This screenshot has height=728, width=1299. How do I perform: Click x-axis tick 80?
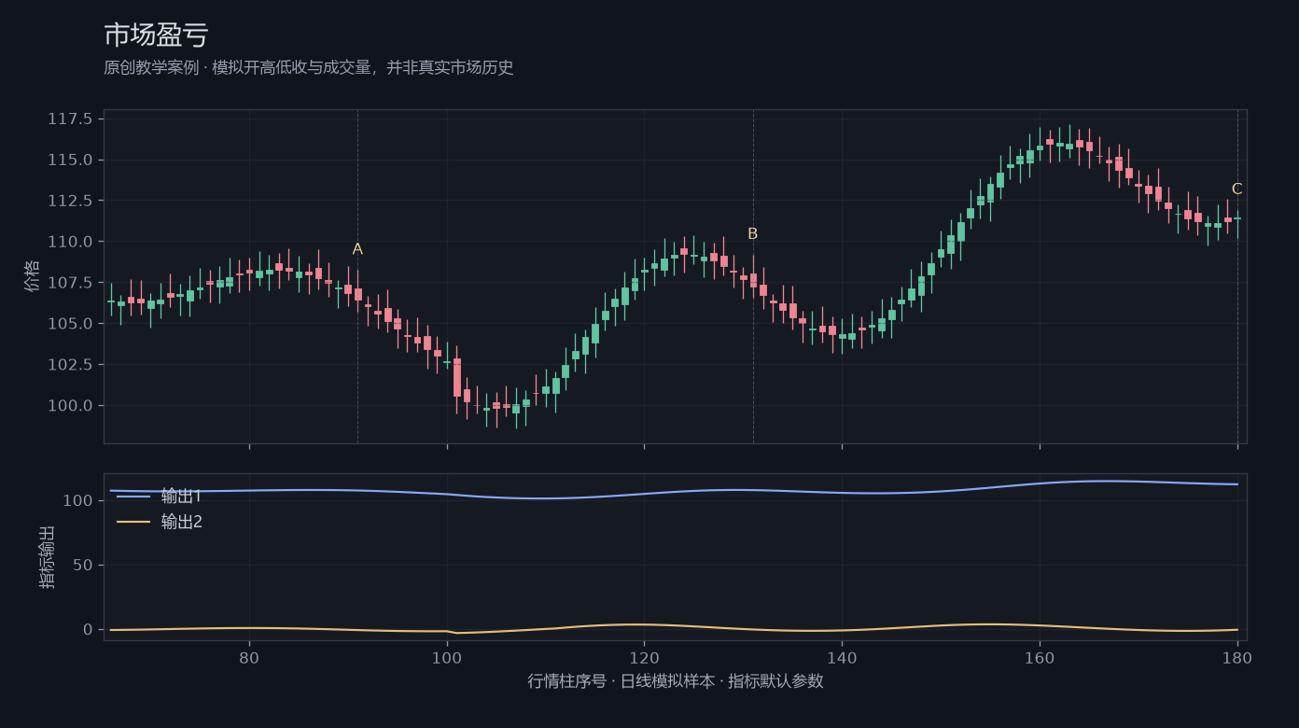click(x=249, y=657)
